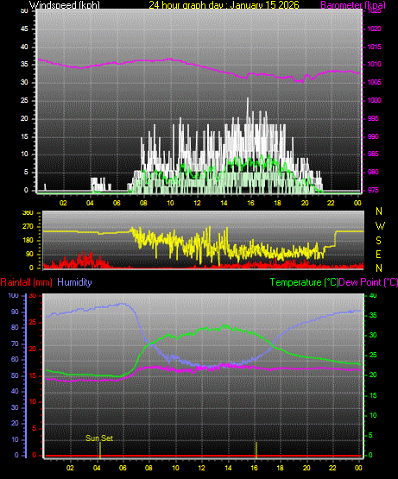Viewport: 398px width, 479px height.
Task: Click the '80' humidity axis value
Action: coord(15,327)
